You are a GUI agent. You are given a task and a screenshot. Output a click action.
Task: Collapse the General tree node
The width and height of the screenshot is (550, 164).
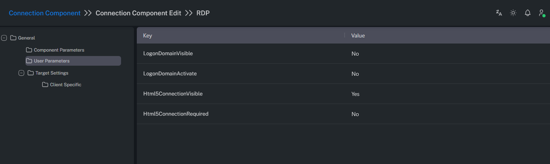[4, 38]
